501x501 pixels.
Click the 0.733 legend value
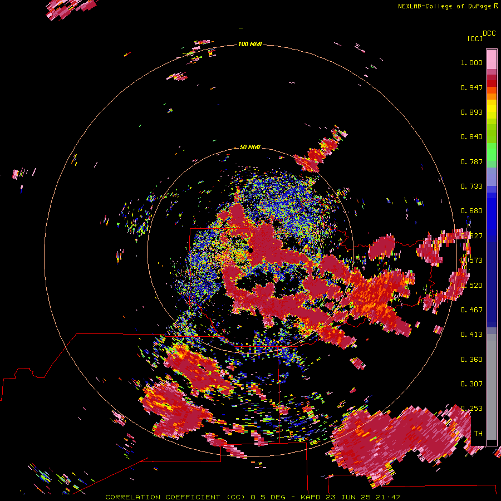click(471, 186)
